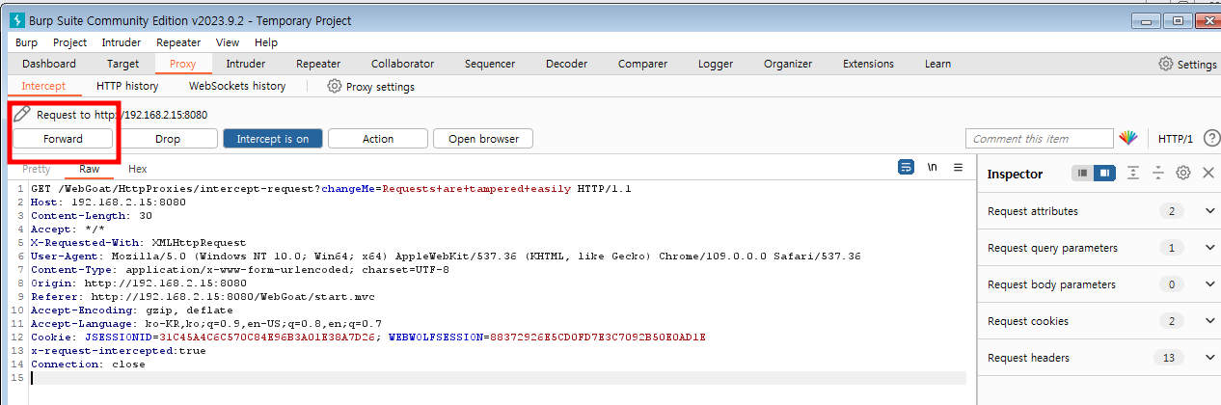Open the Burp menu

click(27, 42)
